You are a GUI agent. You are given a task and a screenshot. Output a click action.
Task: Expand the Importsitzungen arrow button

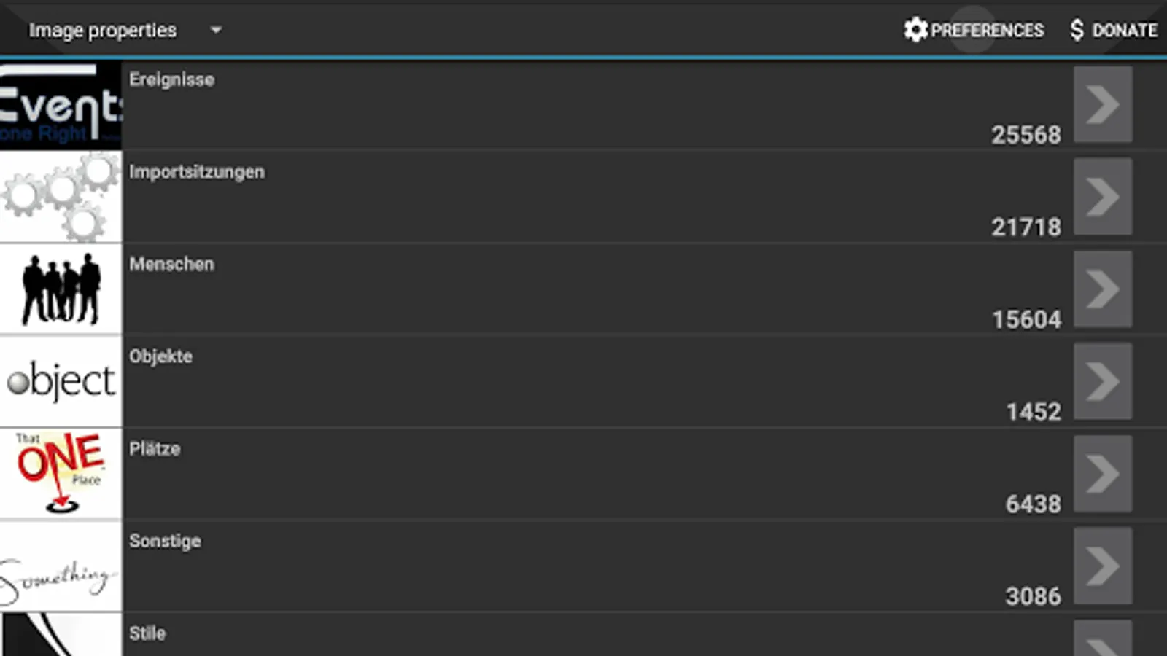point(1102,197)
